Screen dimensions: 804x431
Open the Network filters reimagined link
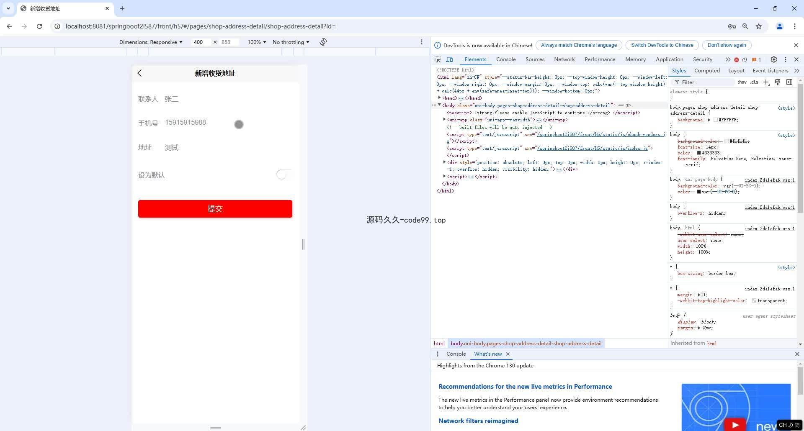coord(478,421)
